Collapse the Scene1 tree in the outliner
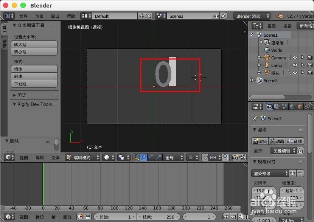Image resolution: width=314 pixels, height=222 pixels. [x=252, y=35]
